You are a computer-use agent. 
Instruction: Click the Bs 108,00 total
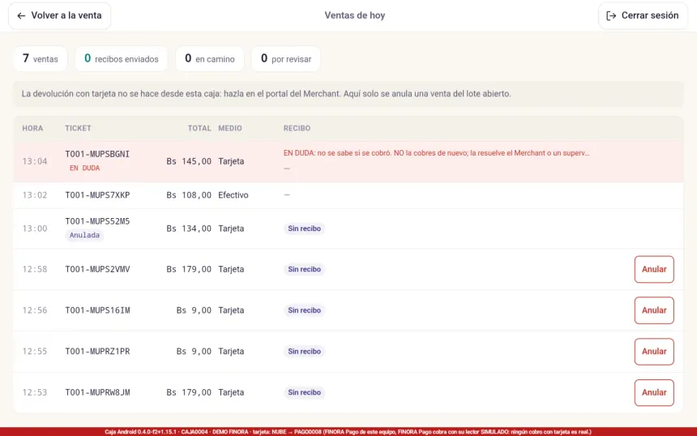tap(189, 195)
